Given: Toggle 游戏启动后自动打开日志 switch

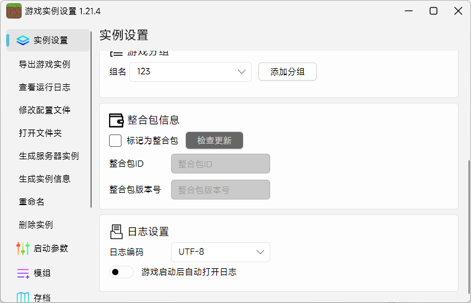Looking at the screenshot, I should [121, 272].
